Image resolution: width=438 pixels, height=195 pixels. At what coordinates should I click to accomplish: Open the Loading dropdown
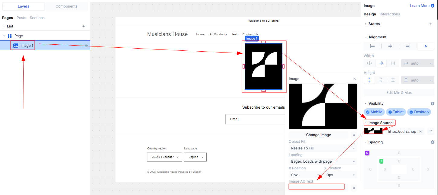click(323, 161)
